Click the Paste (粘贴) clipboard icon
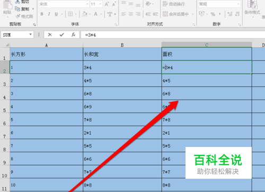Image resolution: width=265 pixels, height=192 pixels. click(x=7, y=5)
